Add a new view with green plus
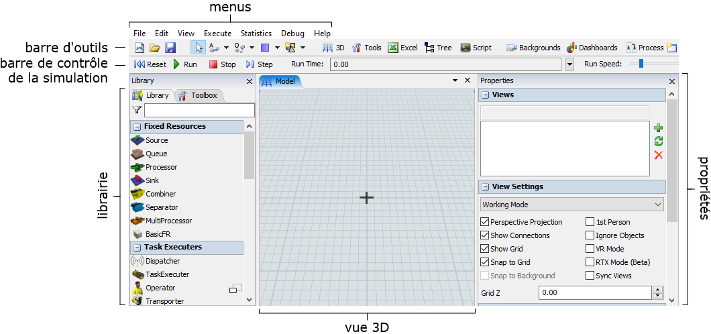This screenshot has width=711, height=334. (658, 127)
